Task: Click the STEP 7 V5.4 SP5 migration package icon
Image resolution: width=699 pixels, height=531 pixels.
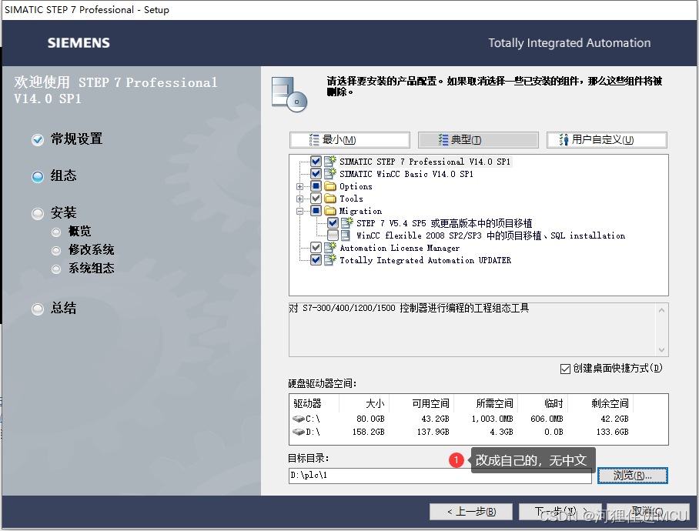Action: click(x=347, y=222)
